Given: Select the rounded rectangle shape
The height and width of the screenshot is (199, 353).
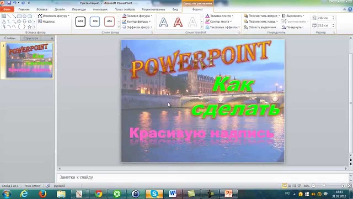Looking at the screenshot, I should [30, 16].
